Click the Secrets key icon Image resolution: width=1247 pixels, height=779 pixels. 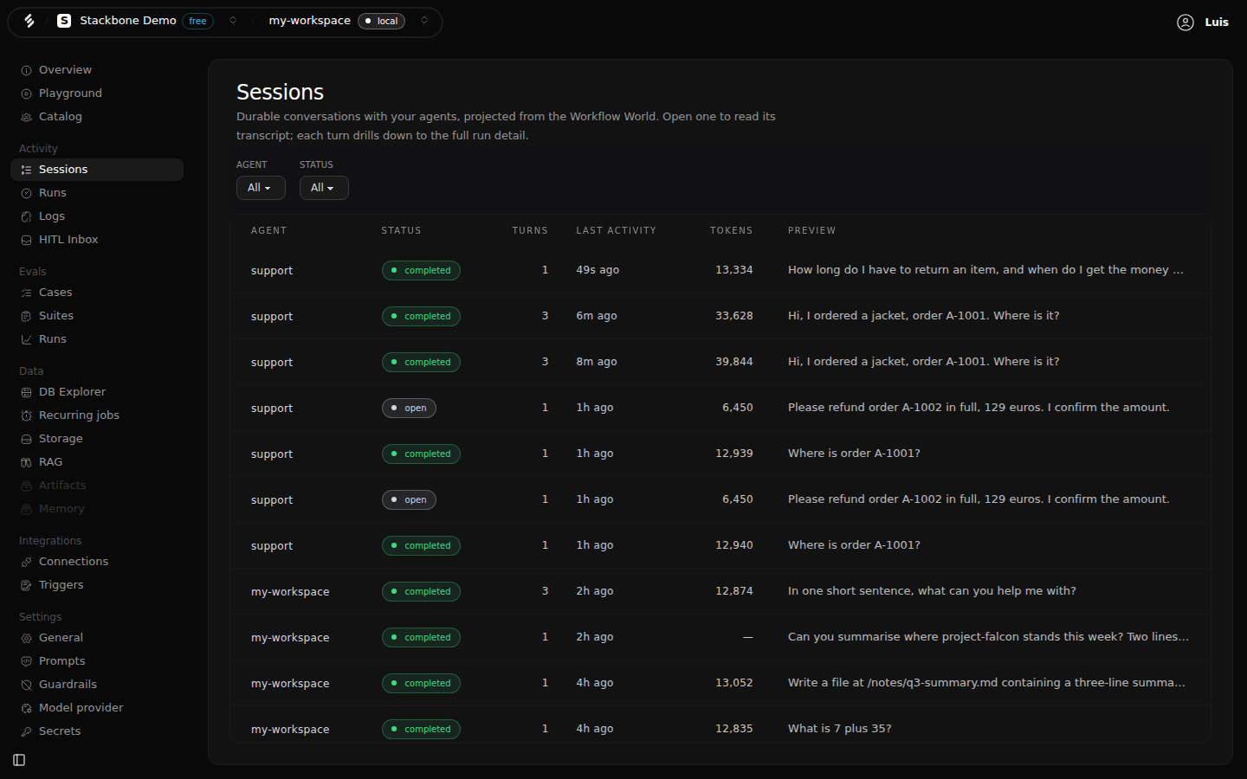point(26,731)
